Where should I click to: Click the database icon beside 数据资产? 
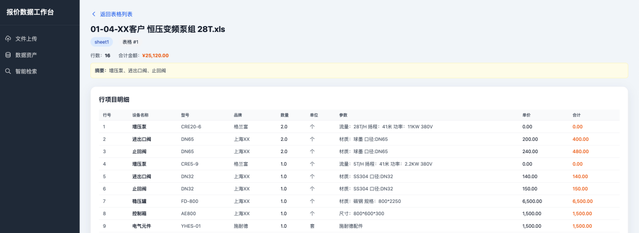(x=8, y=55)
